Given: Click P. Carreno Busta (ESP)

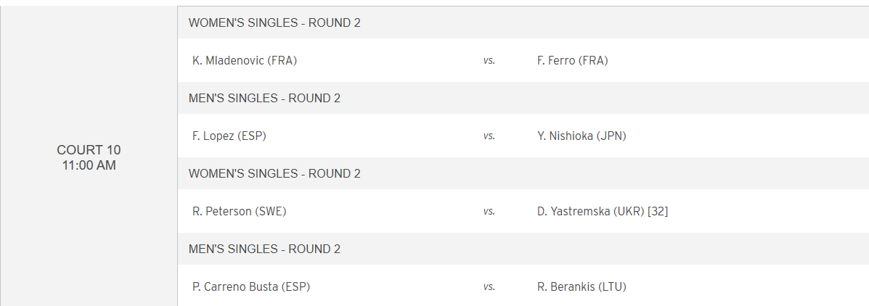Looking at the screenshot, I should [x=251, y=287].
